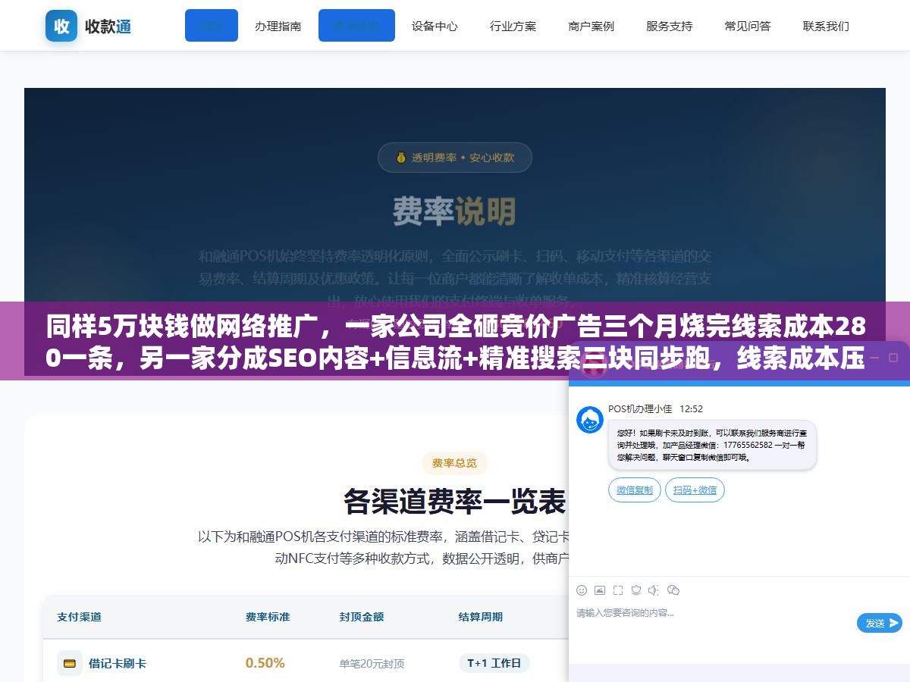Click the 收款通 logo icon
The height and width of the screenshot is (682, 910).
[x=61, y=26]
